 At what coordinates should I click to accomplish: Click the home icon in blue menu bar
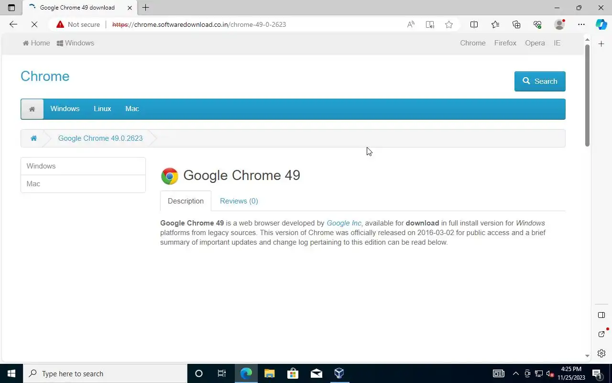(32, 109)
